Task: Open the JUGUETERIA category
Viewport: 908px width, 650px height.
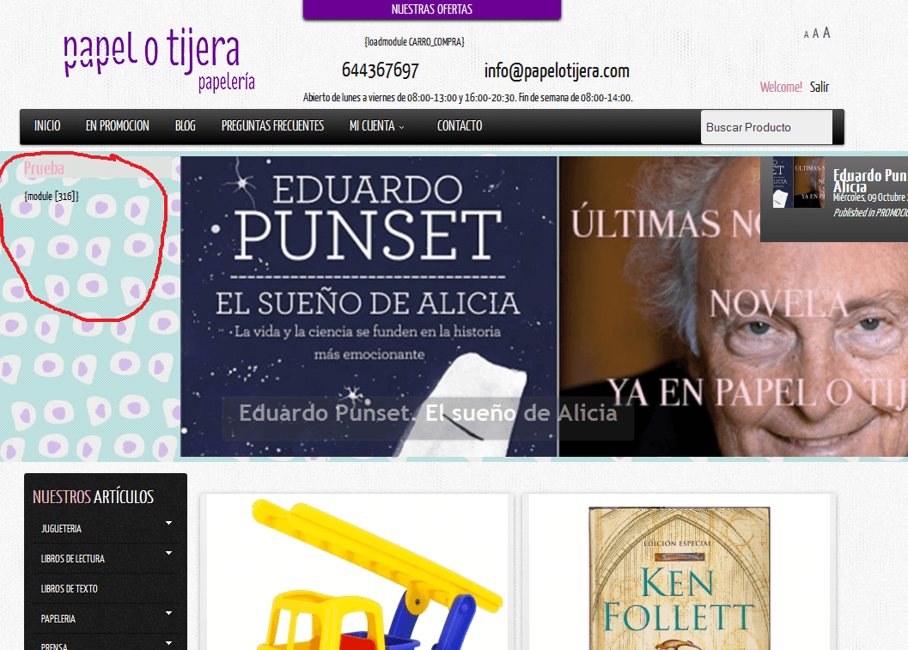Action: click(x=61, y=529)
